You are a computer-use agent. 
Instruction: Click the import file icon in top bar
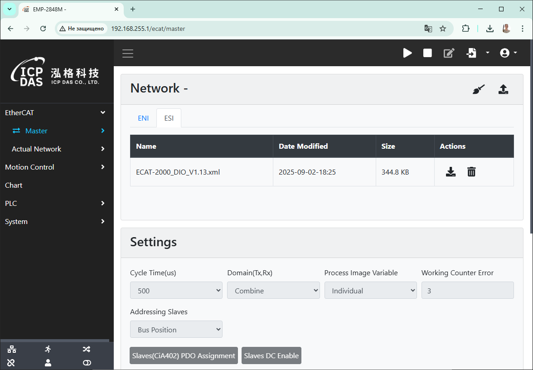(471, 53)
